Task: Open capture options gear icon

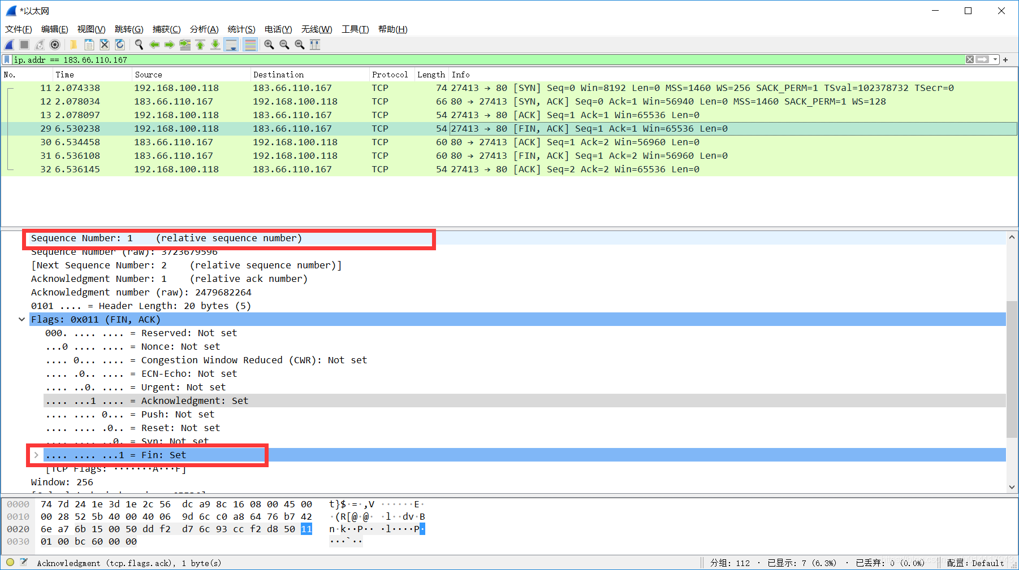Action: (x=55, y=45)
